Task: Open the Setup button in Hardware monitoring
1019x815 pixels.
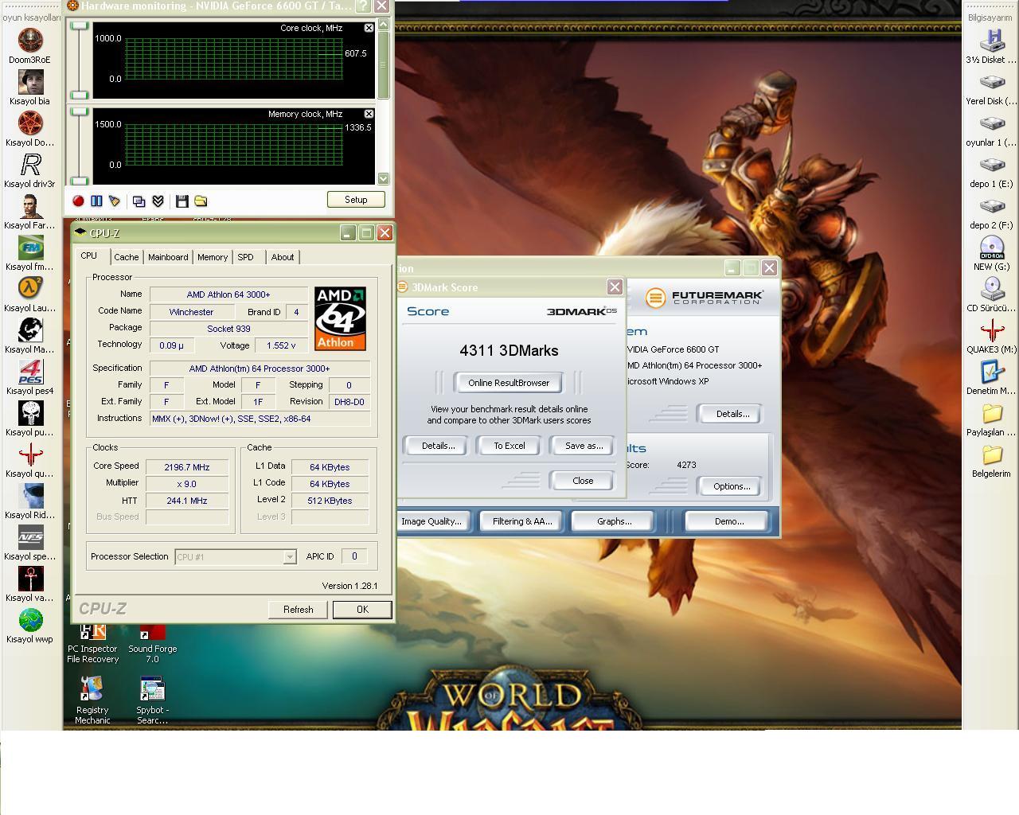Action: 356,200
